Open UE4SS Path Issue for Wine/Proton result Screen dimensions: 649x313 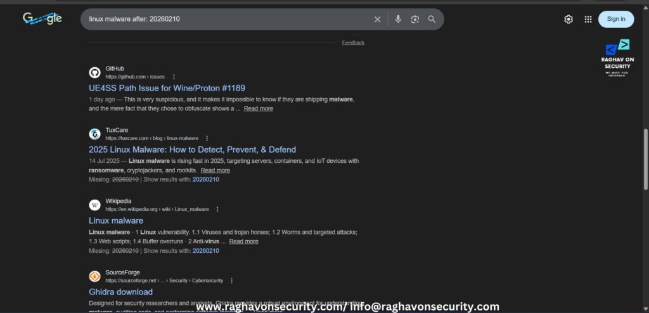coord(167,88)
